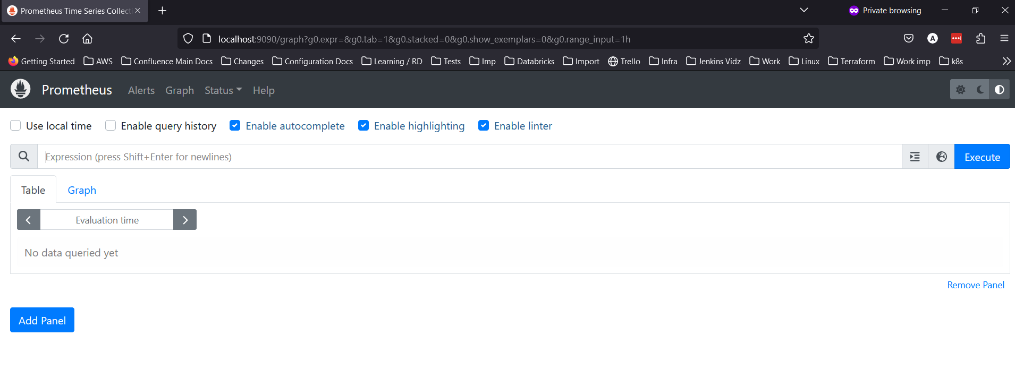Select the Table tab
The image size is (1015, 378).
pyautogui.click(x=33, y=190)
